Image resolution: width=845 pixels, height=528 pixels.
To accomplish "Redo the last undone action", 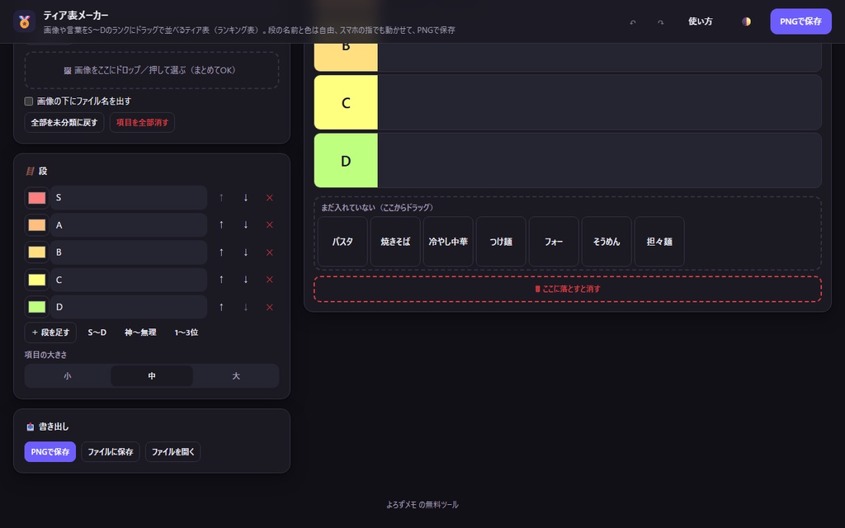I will pyautogui.click(x=661, y=22).
